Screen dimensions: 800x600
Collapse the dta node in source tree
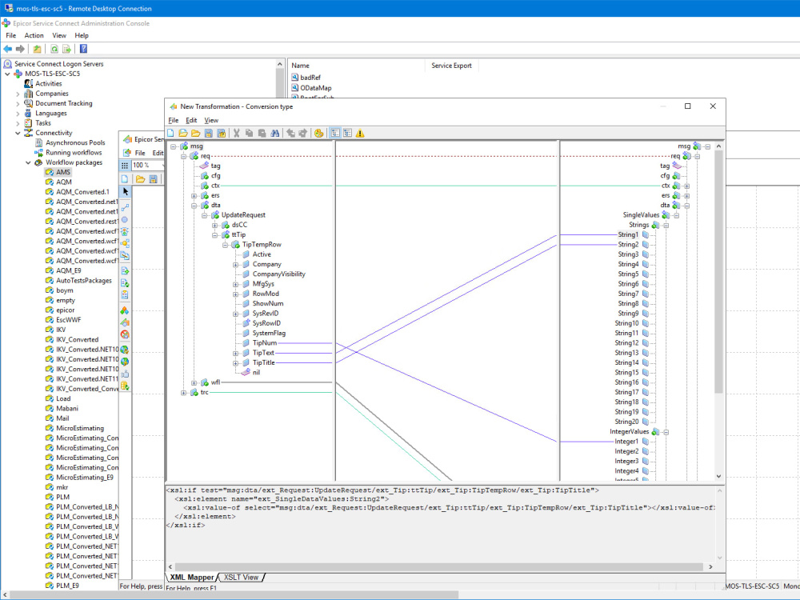point(194,206)
